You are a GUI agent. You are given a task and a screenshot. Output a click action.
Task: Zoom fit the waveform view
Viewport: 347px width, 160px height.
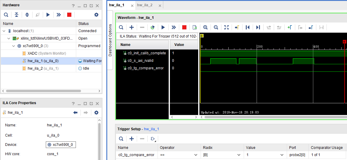click(x=227, y=27)
